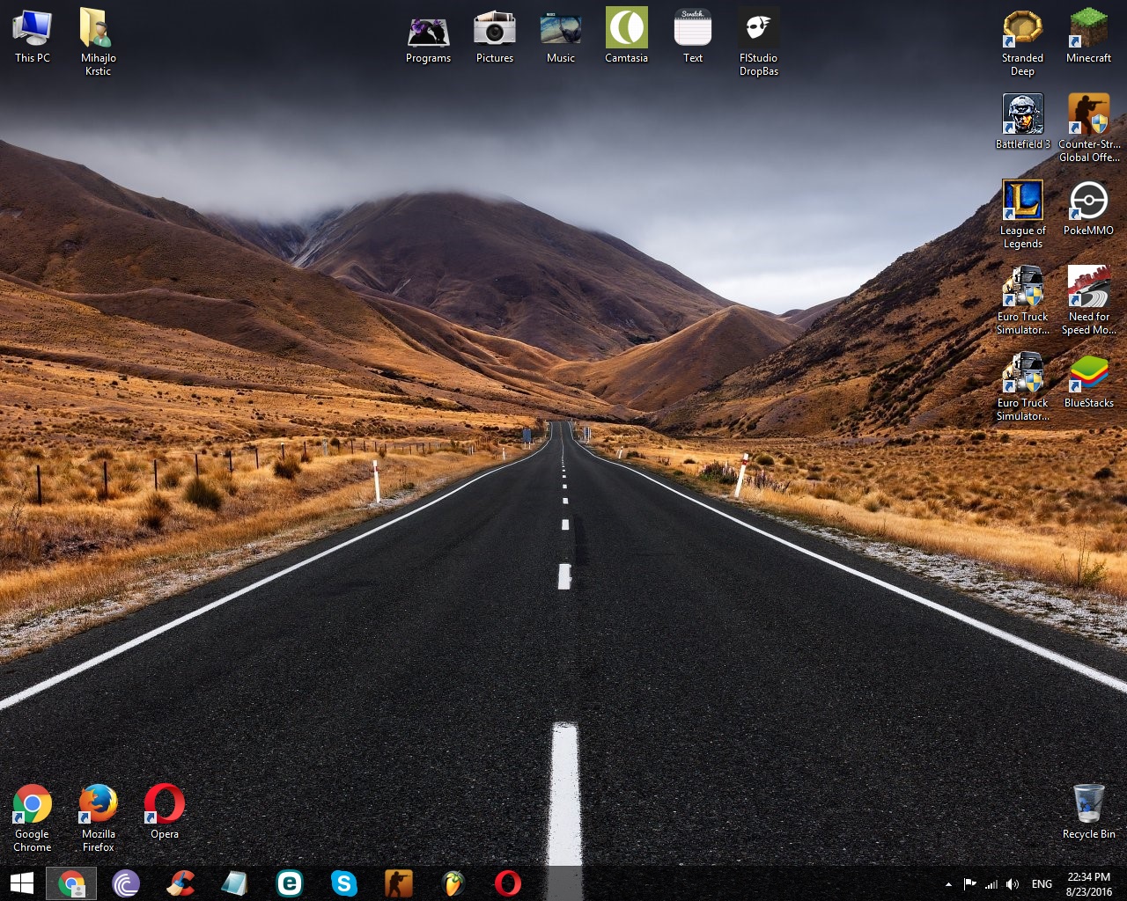Launch FL Studio from the taskbar
The image size is (1127, 901).
click(453, 883)
